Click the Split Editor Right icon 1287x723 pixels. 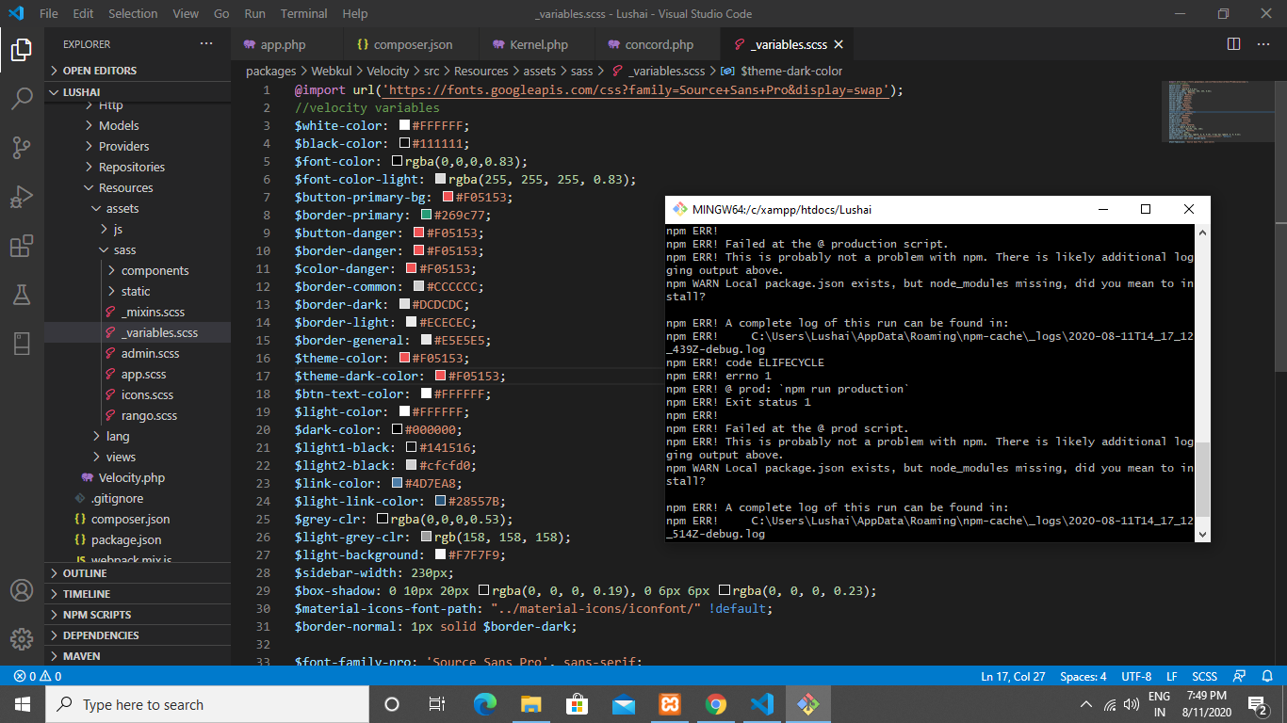pos(1234,44)
